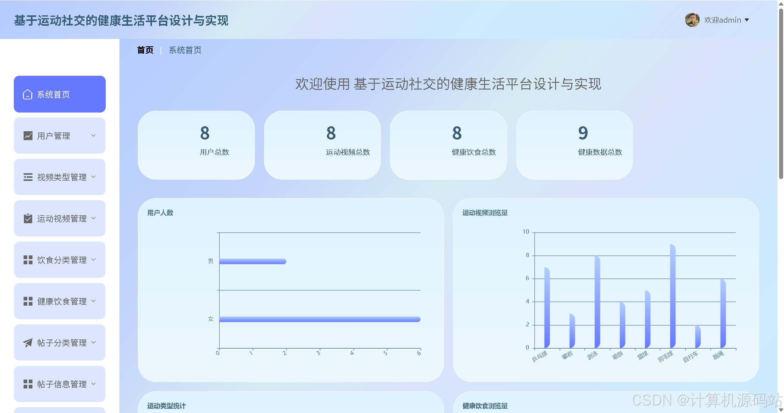The image size is (784, 413).
Task: Click the page vertical scrollbar thumb
Action: (781, 94)
